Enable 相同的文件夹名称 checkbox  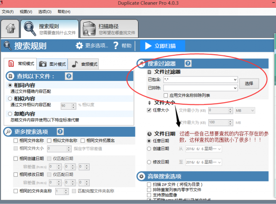[16, 191]
